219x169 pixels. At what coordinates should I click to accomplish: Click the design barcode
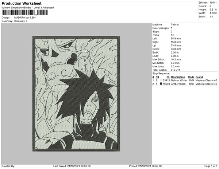25,12
